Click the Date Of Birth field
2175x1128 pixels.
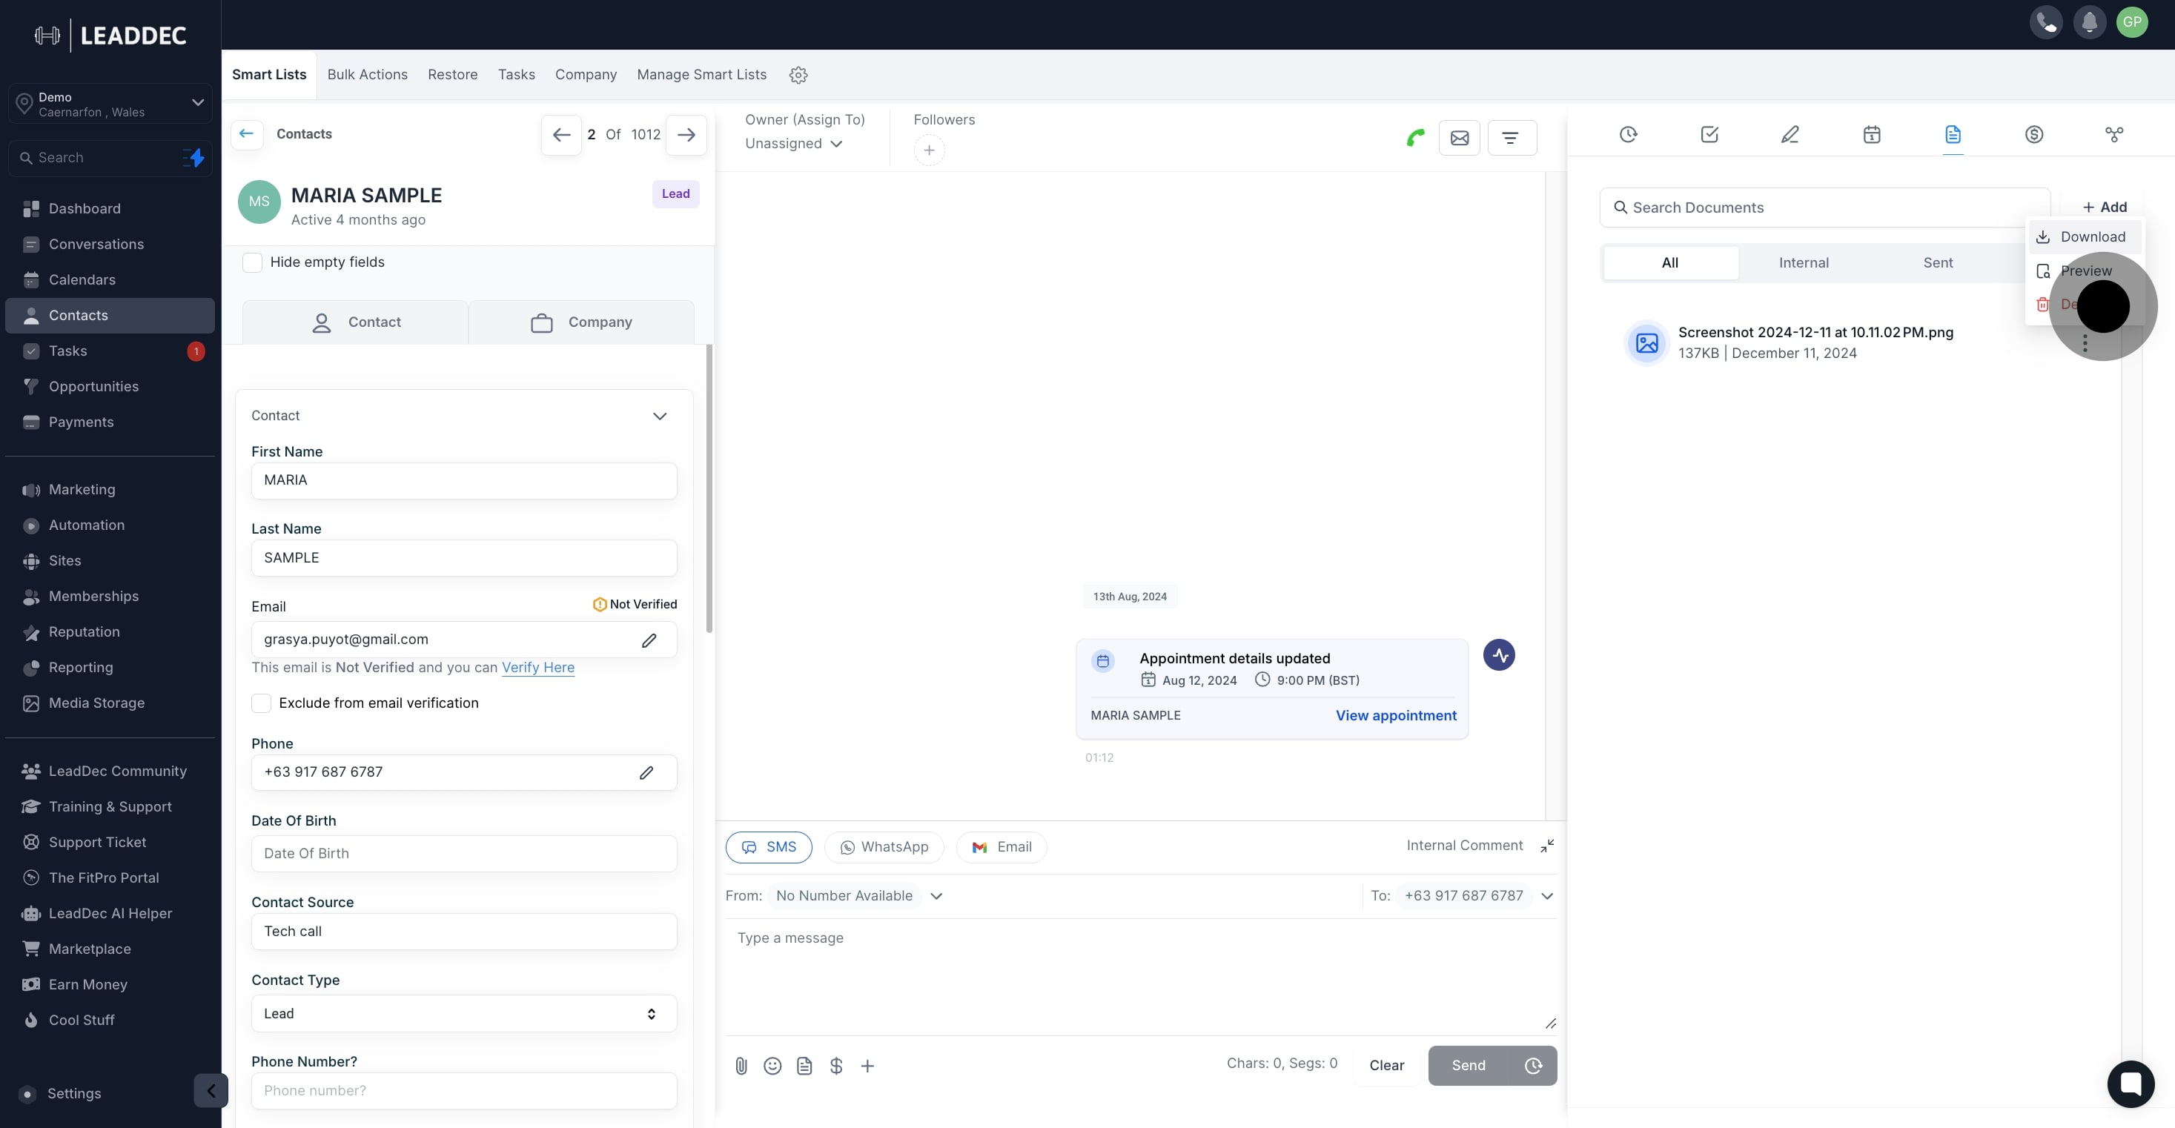point(463,854)
